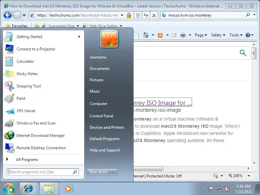This screenshot has height=195, width=260.
Task: Click the vertical scrollbar thumb
Action: (x=254, y=53)
